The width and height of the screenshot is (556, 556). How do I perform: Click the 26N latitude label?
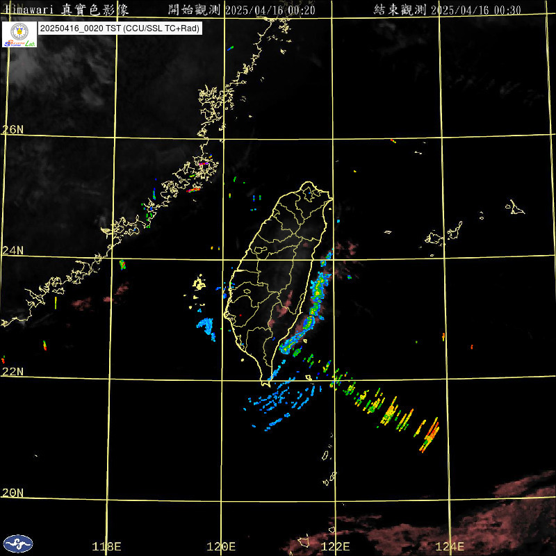coord(13,130)
